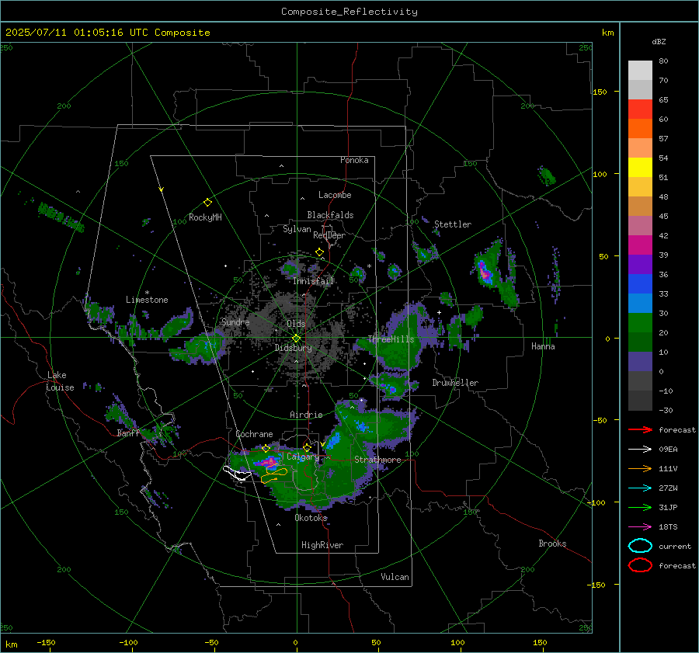Click the yellow diamond marker near RockyMH

pos(207,203)
